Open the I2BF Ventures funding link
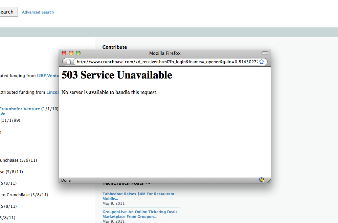The image size is (338, 223). 48,76
